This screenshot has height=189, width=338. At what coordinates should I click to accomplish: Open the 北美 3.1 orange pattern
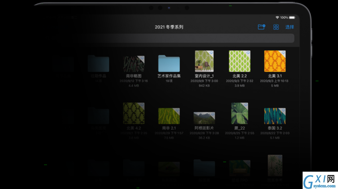[275, 61]
